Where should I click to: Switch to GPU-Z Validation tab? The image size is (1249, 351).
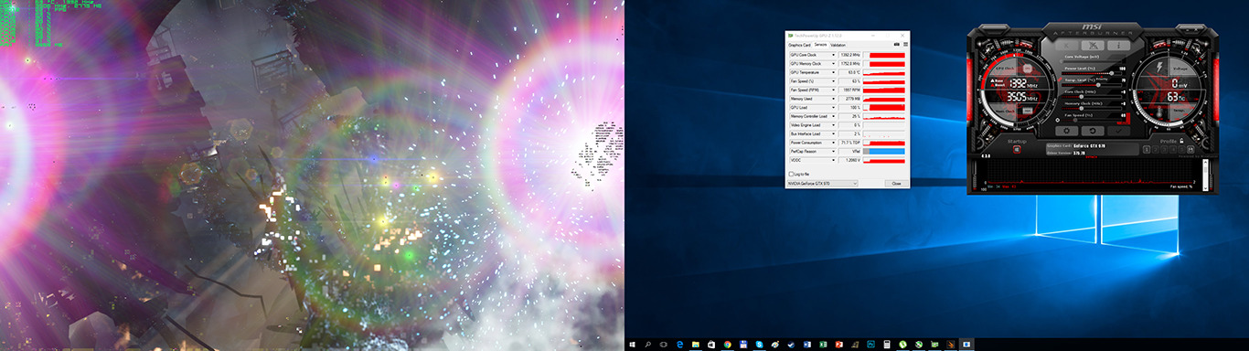[x=838, y=45]
